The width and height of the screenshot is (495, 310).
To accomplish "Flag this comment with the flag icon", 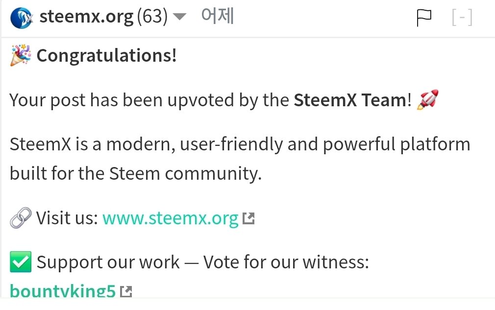I will click(424, 18).
